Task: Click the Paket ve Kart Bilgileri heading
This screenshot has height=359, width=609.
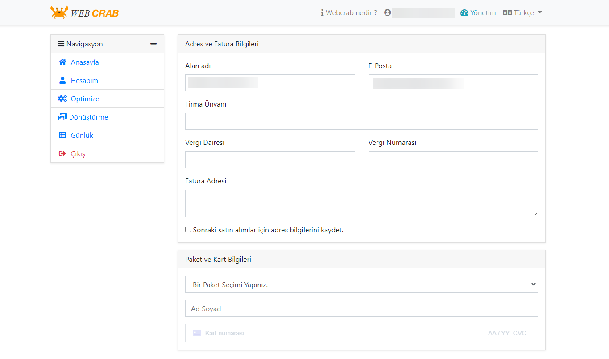Action: pos(218,259)
